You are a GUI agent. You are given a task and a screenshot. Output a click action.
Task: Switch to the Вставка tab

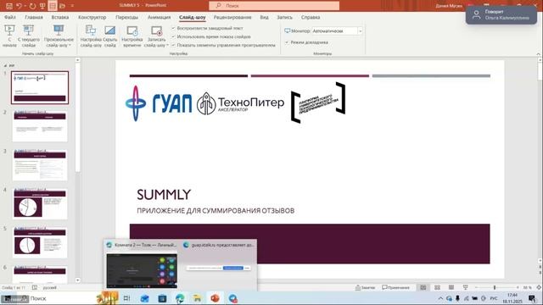[x=60, y=17]
